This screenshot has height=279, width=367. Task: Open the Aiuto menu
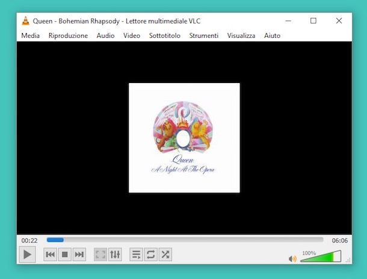coord(272,35)
